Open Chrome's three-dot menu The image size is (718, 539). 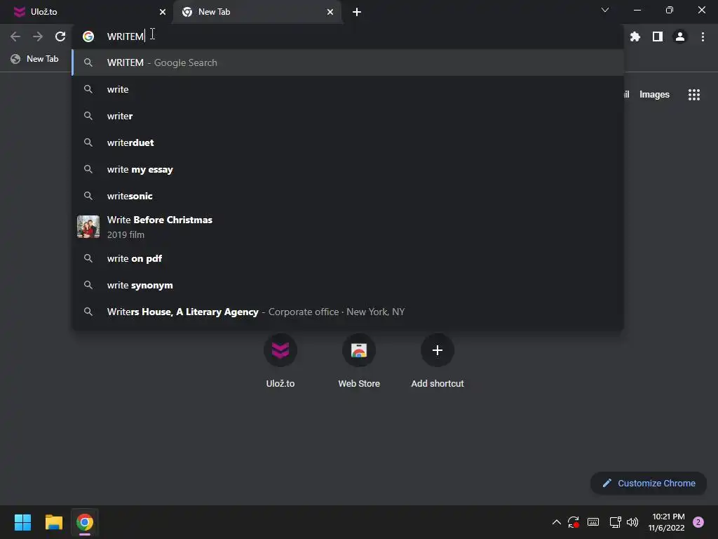(x=703, y=36)
